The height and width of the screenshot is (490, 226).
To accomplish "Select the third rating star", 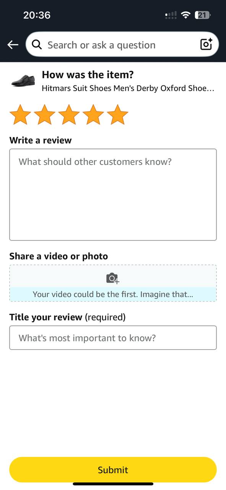I will click(69, 115).
